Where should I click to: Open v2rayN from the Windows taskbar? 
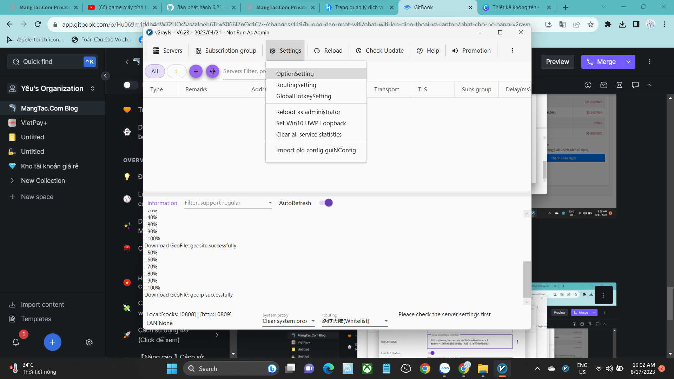pos(502,368)
